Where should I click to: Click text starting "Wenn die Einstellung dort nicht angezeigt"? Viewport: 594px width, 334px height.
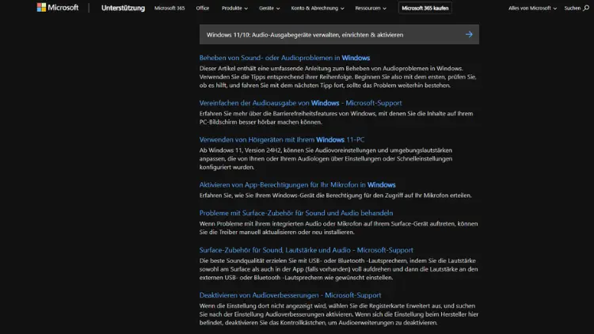coord(339,314)
